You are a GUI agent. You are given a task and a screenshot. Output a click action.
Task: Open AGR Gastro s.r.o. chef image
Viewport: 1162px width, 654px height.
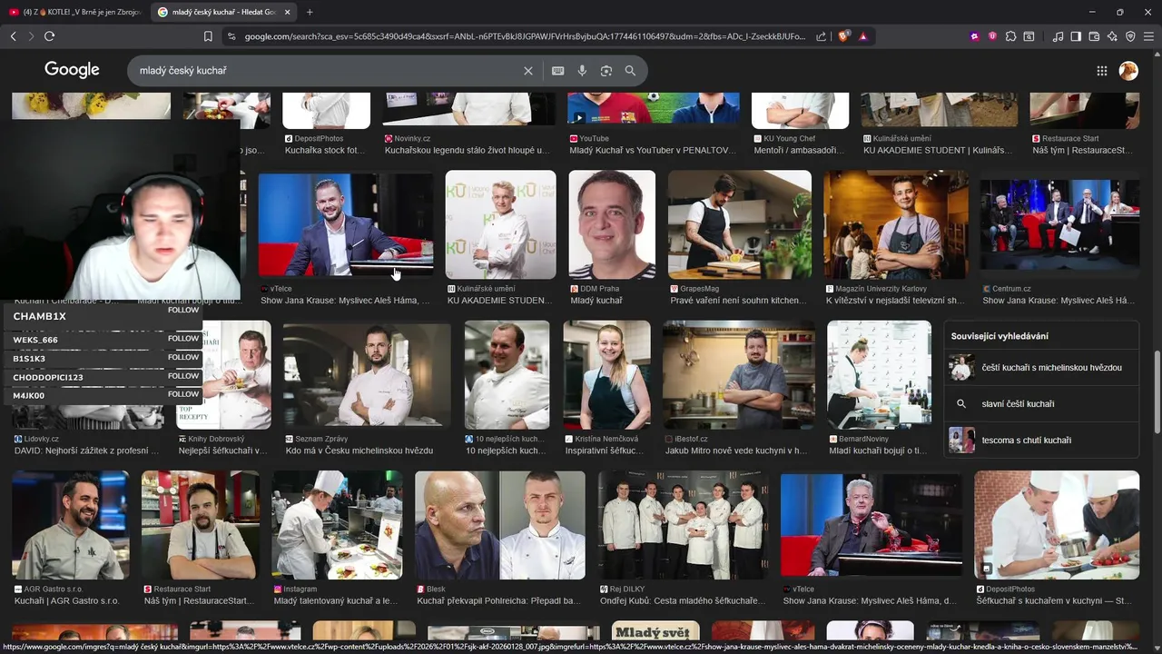click(71, 524)
